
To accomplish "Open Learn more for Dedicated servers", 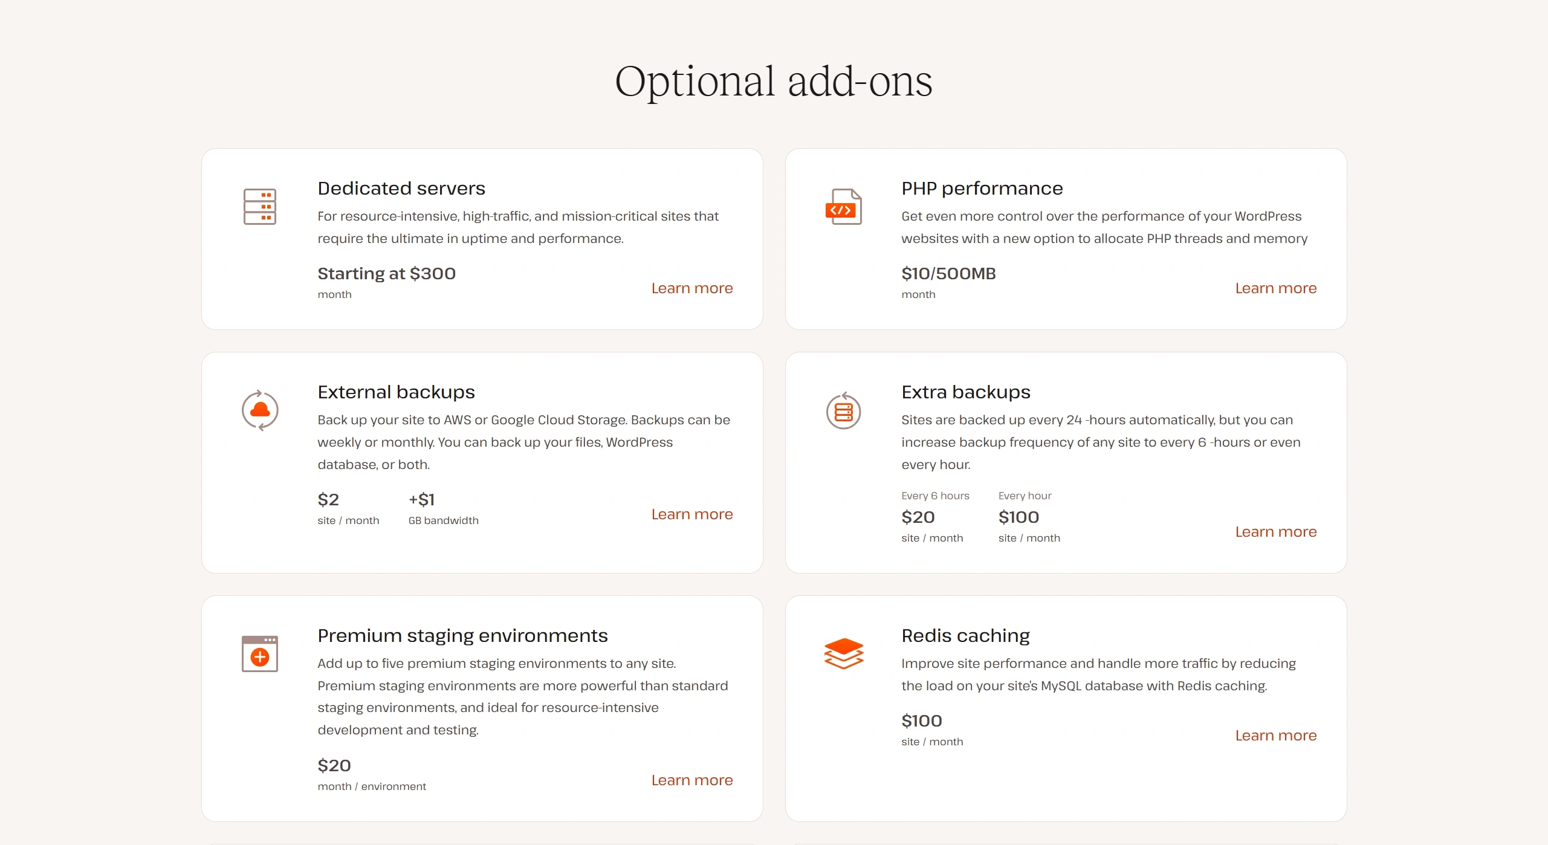I will (x=691, y=288).
